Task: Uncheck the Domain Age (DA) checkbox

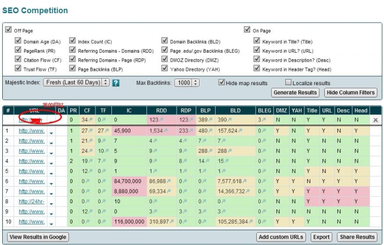Action: point(18,40)
